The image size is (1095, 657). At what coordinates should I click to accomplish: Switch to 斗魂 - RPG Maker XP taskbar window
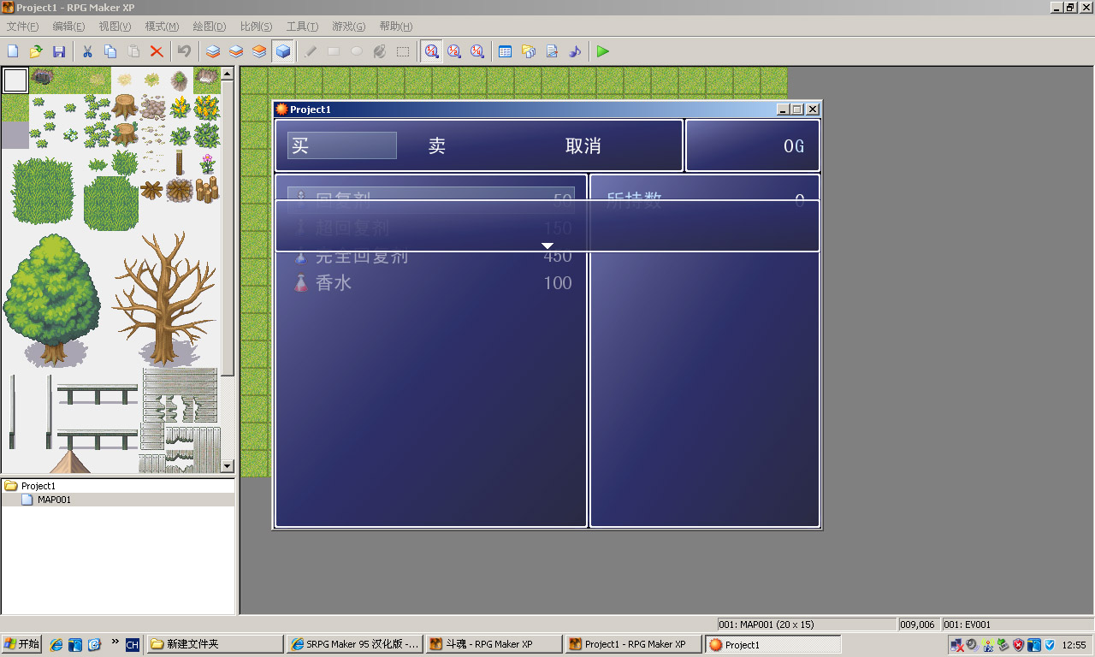pos(494,644)
